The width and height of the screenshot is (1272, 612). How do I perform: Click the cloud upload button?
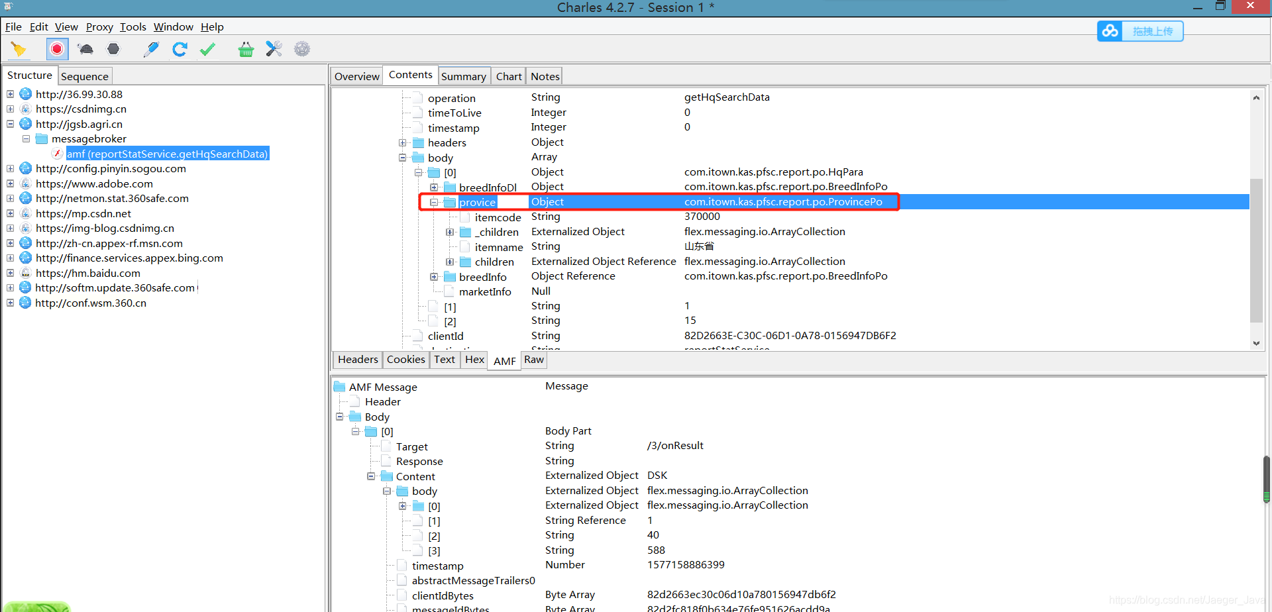click(1140, 31)
